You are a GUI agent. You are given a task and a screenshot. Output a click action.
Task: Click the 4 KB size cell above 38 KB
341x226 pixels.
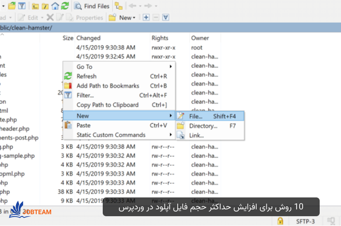[x=66, y=183]
